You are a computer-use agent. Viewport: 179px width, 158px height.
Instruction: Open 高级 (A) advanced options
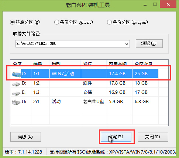25,137
